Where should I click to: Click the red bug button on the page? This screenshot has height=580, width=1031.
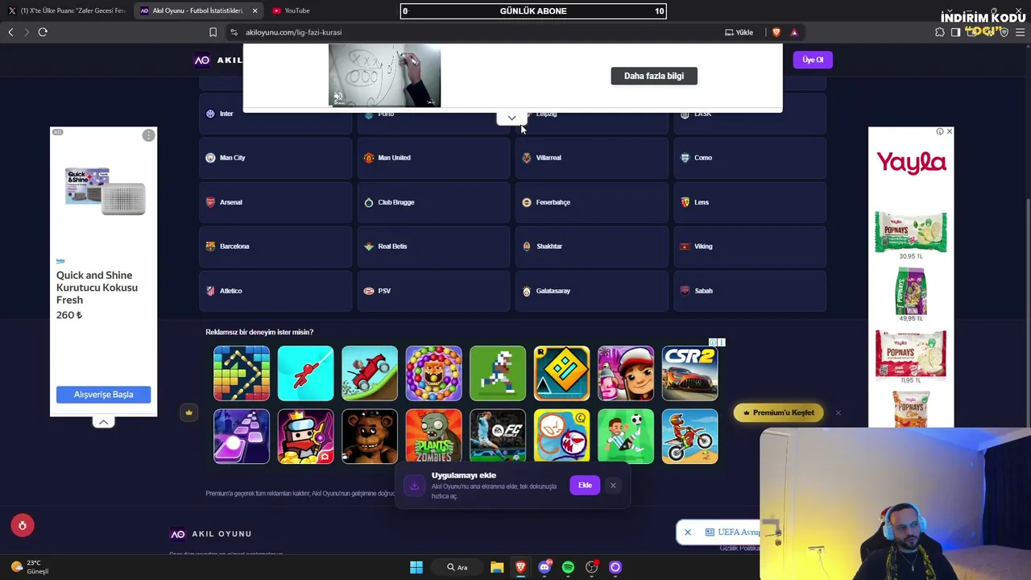click(23, 525)
